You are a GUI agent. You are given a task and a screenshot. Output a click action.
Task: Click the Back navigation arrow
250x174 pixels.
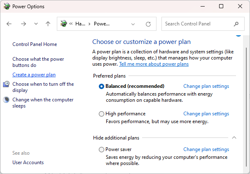9,24
